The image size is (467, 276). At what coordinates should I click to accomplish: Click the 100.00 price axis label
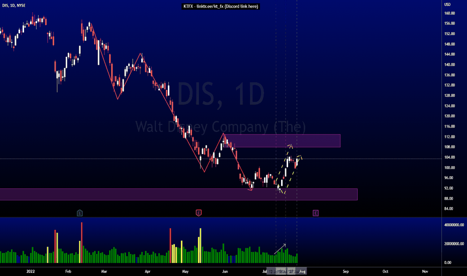point(449,168)
